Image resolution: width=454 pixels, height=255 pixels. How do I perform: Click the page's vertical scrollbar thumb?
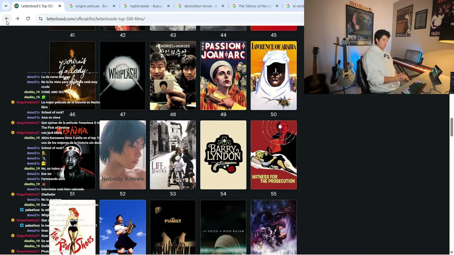[452, 127]
